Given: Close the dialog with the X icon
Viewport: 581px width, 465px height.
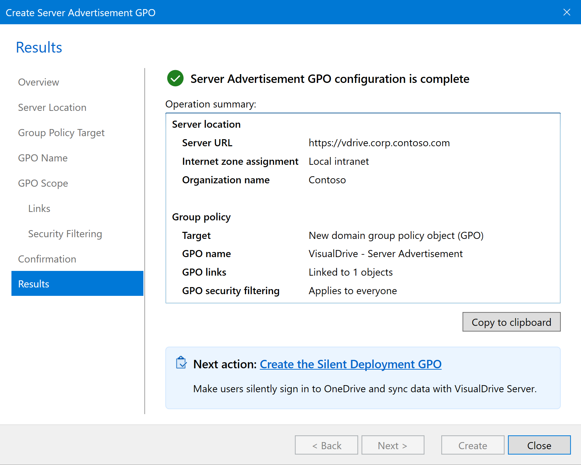Looking at the screenshot, I should tap(567, 12).
